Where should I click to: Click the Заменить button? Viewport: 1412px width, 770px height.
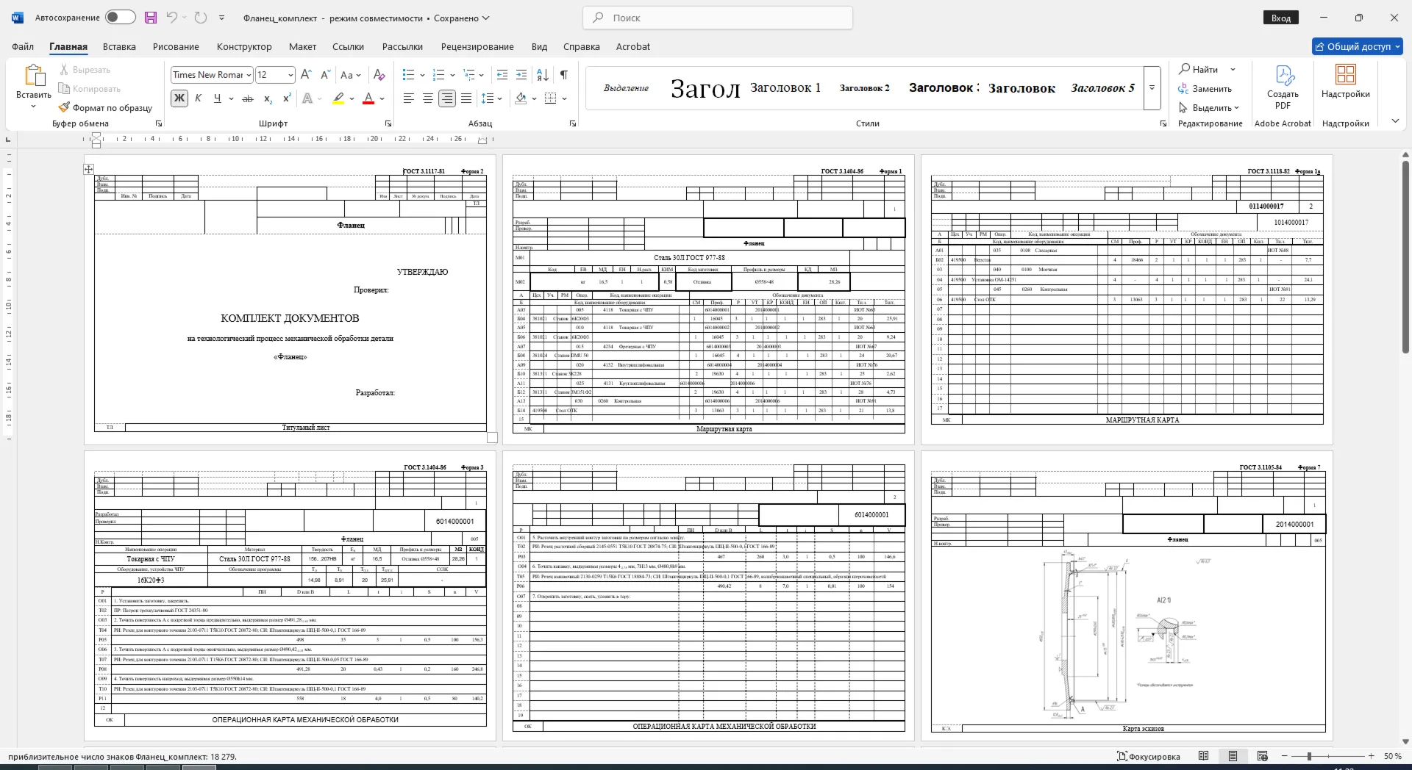[1205, 89]
